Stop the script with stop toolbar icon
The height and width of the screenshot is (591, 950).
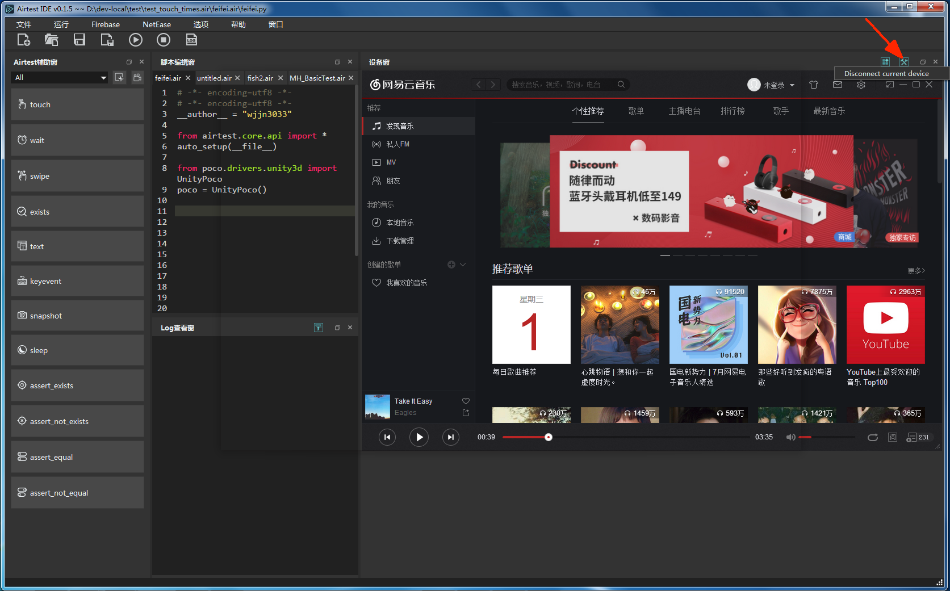[164, 40]
